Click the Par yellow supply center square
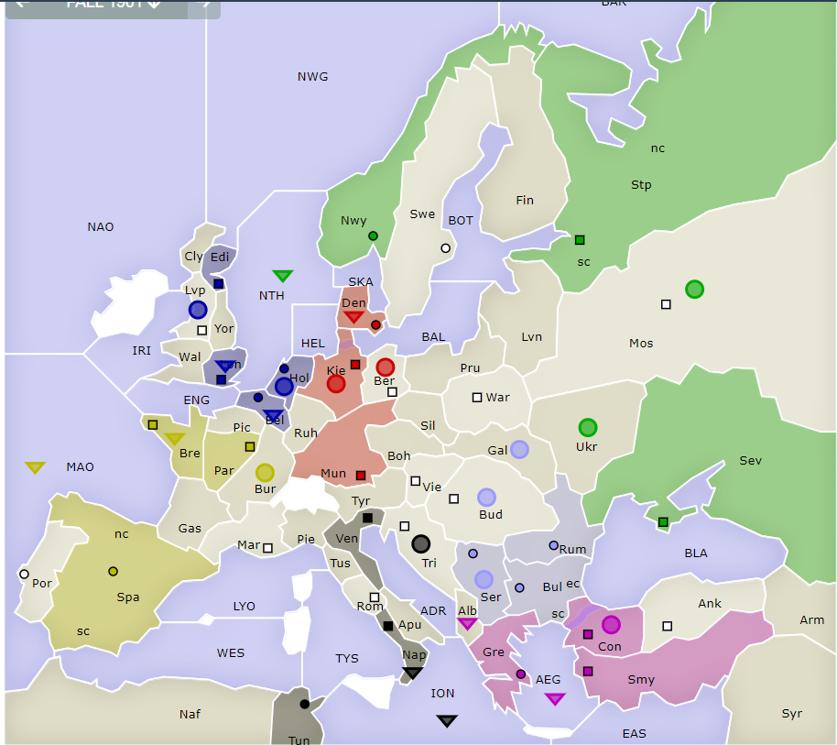837x745 pixels. click(250, 446)
